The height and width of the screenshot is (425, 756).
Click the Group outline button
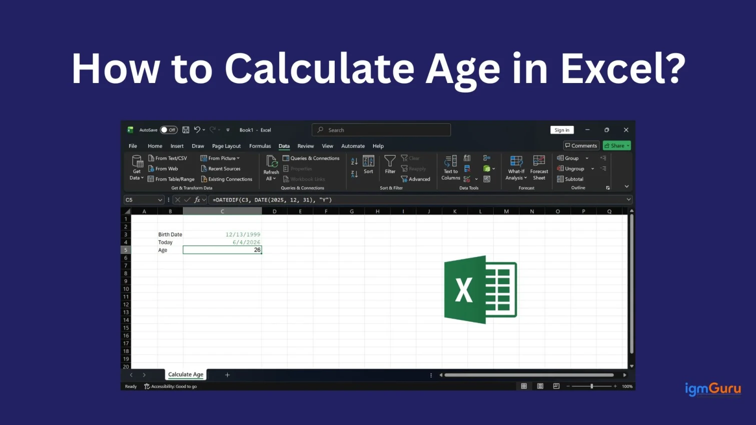pos(568,158)
